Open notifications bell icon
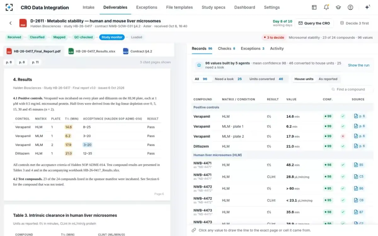The image size is (378, 236). (x=326, y=7)
